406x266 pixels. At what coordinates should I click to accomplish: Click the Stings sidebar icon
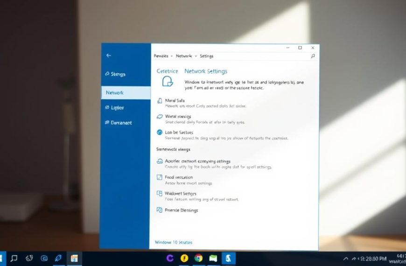[x=107, y=74]
